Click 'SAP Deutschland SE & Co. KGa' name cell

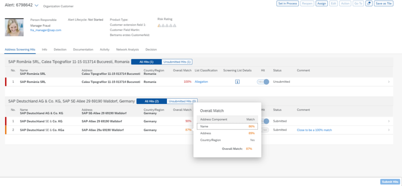[42, 130]
